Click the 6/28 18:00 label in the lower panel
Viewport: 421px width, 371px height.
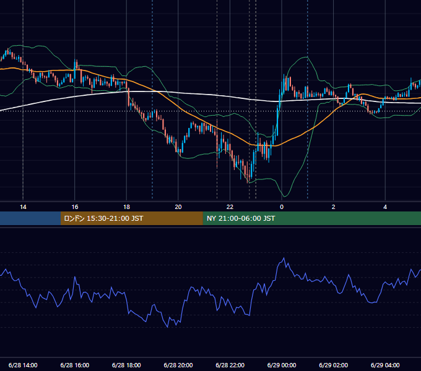[126, 365]
